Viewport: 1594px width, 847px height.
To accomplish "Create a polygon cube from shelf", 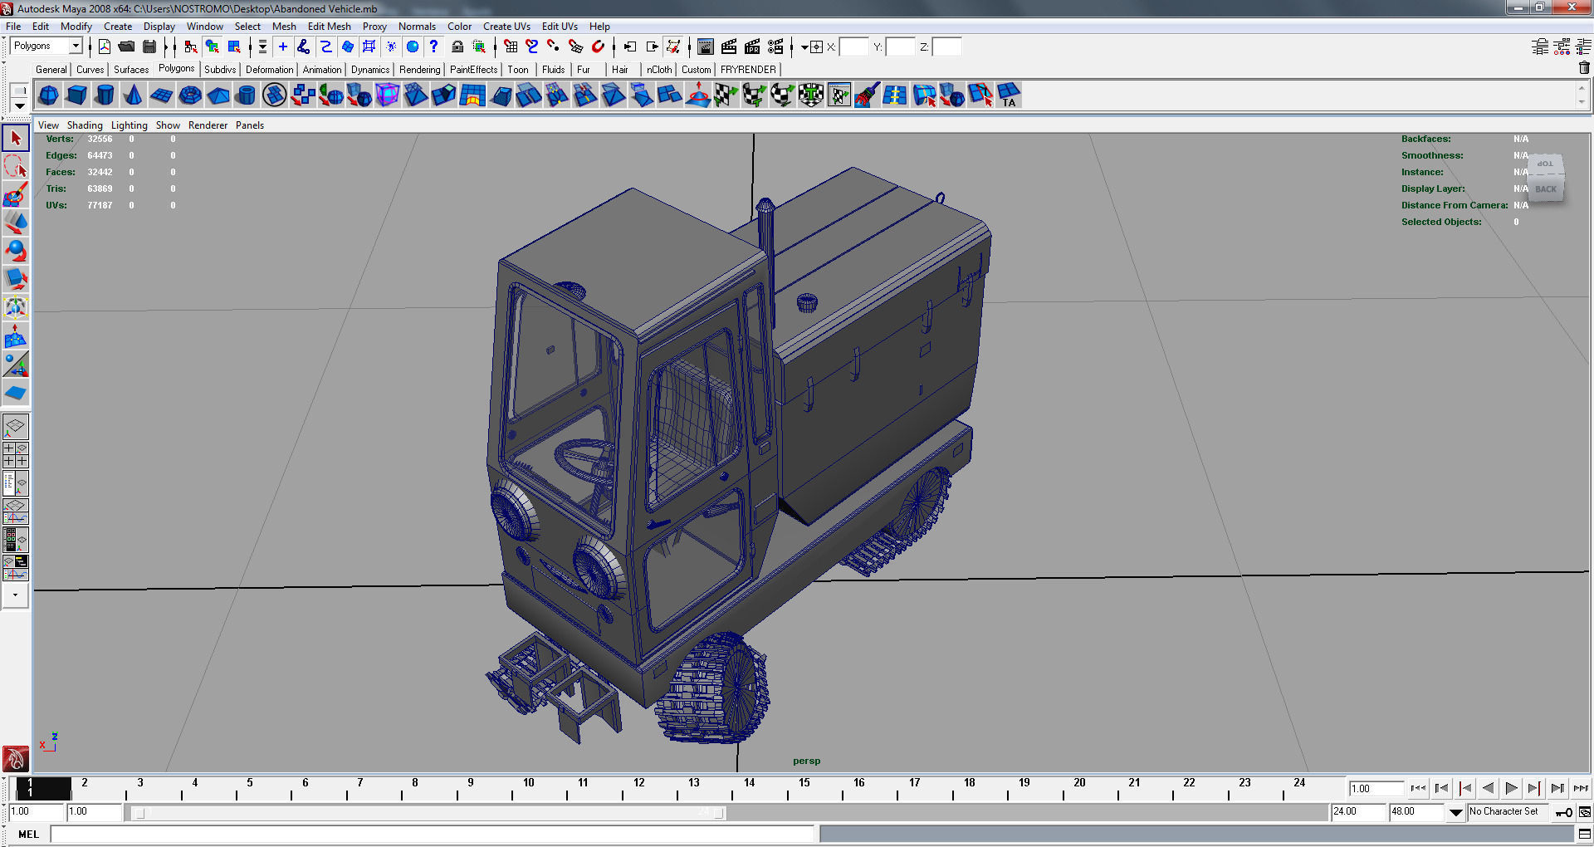I will [77, 95].
